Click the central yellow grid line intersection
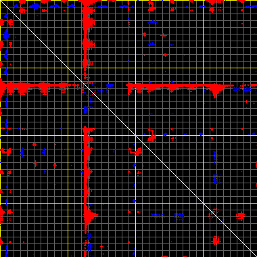 point(135,135)
